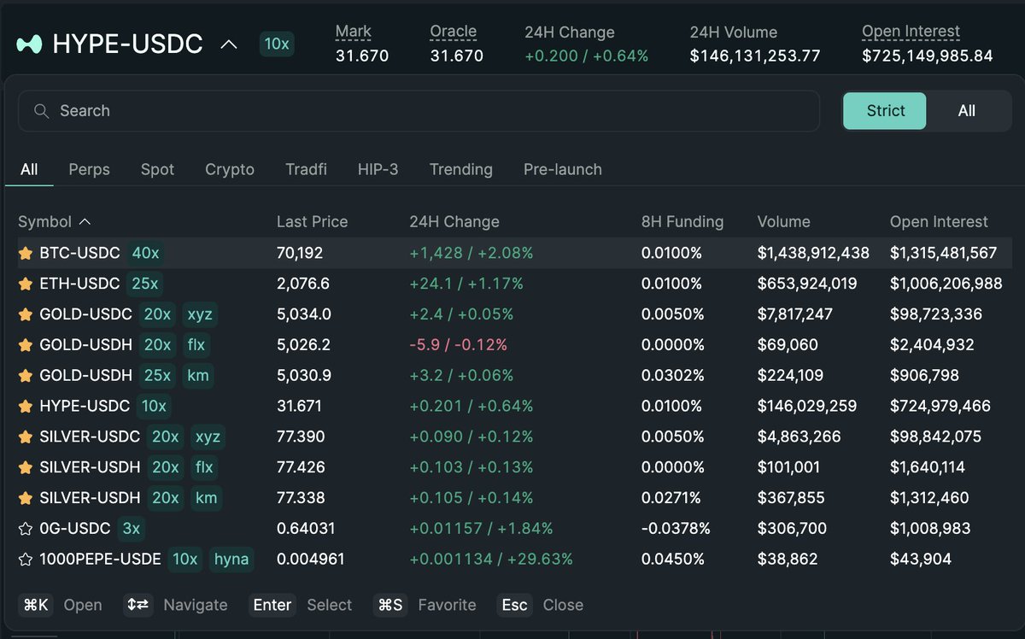Screen dimensions: 1025x639
Task: Sort by Volume column
Action: pos(783,221)
